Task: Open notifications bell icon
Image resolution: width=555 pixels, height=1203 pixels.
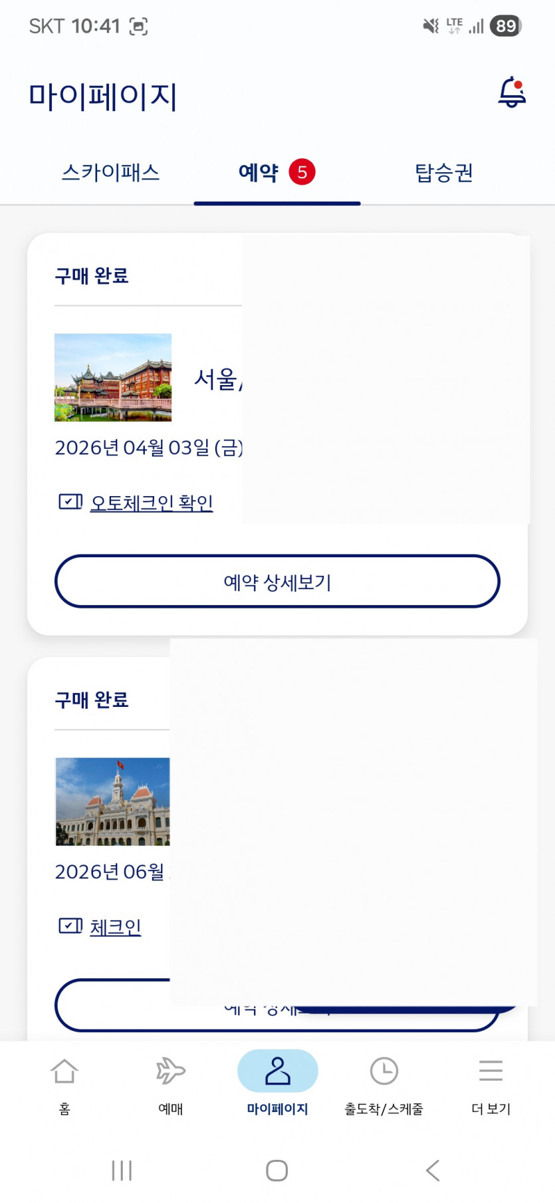Action: [512, 92]
